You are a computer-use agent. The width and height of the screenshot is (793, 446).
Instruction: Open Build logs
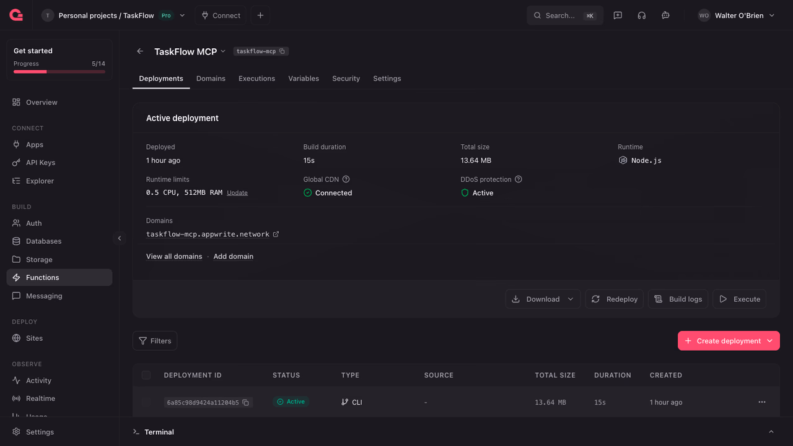point(678,299)
